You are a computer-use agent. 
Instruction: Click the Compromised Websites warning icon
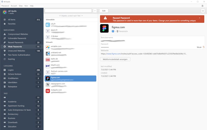tap(5, 34)
